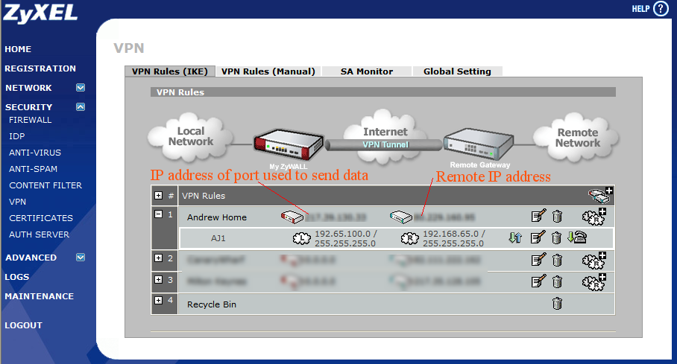The height and width of the screenshot is (364, 677).
Task: Expand the Recycle Bin row 4
Action: pyautogui.click(x=159, y=301)
